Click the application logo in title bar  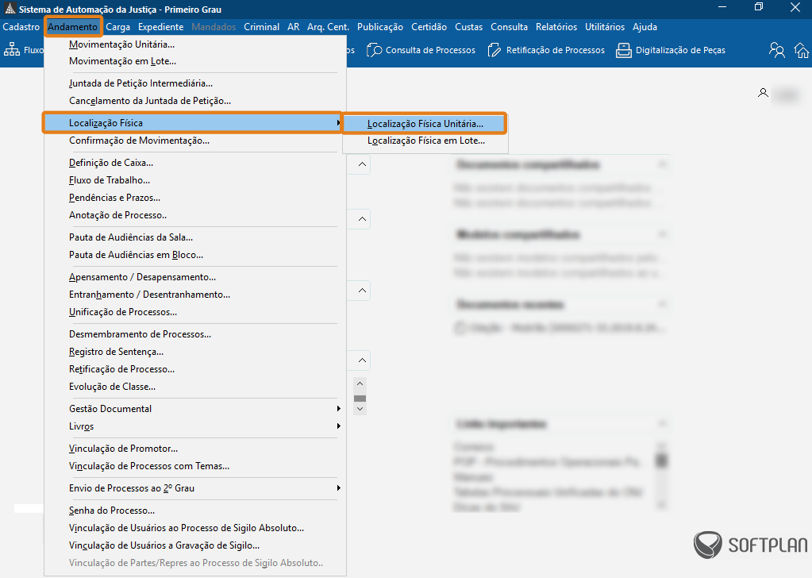(10, 9)
